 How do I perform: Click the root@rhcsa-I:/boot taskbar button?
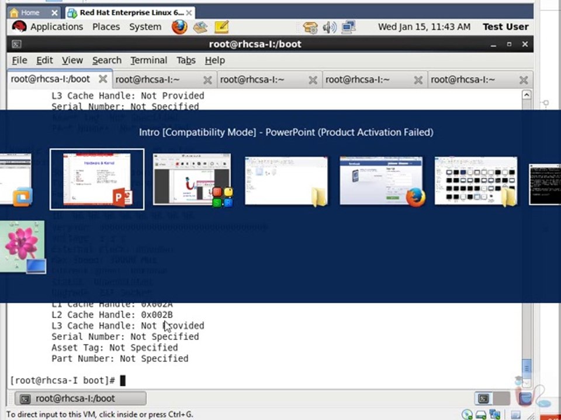click(x=81, y=398)
